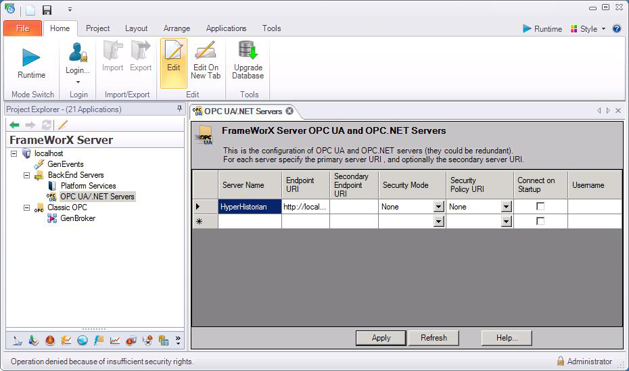Click the save icon in title bar
The image size is (629, 371).
point(47,10)
